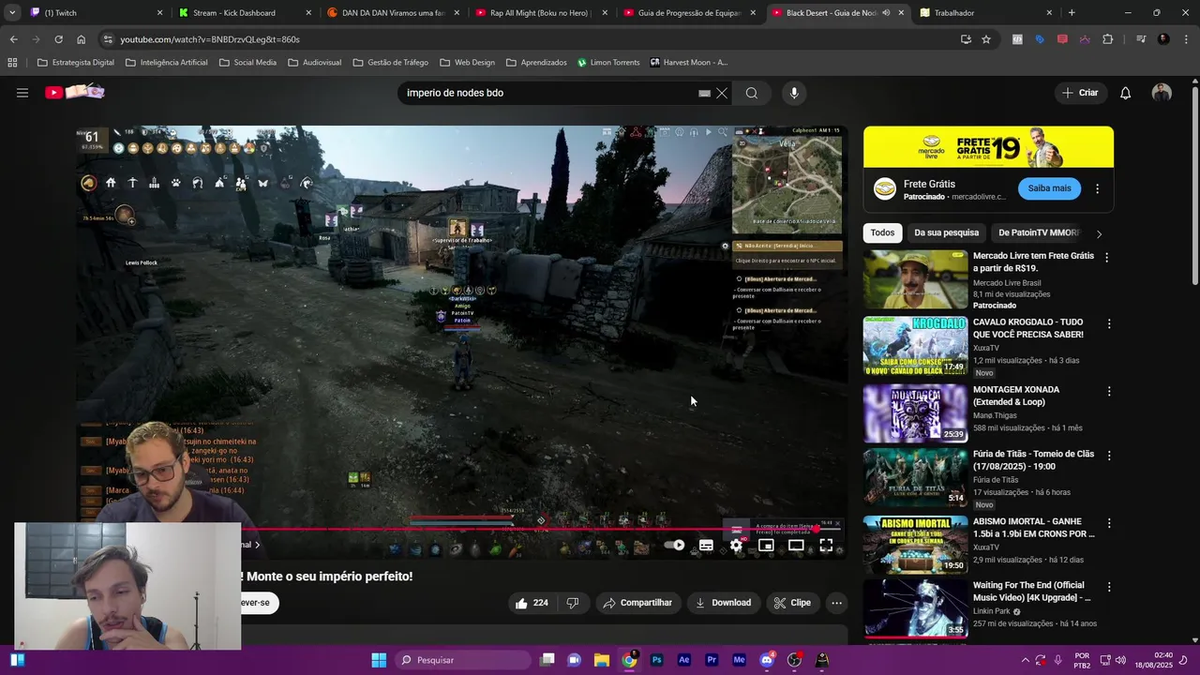Reload the current page
Image resolution: width=1200 pixels, height=675 pixels.
(58, 39)
